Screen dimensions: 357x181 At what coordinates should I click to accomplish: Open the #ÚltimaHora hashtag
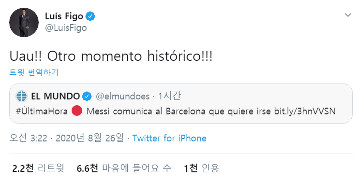(42, 111)
